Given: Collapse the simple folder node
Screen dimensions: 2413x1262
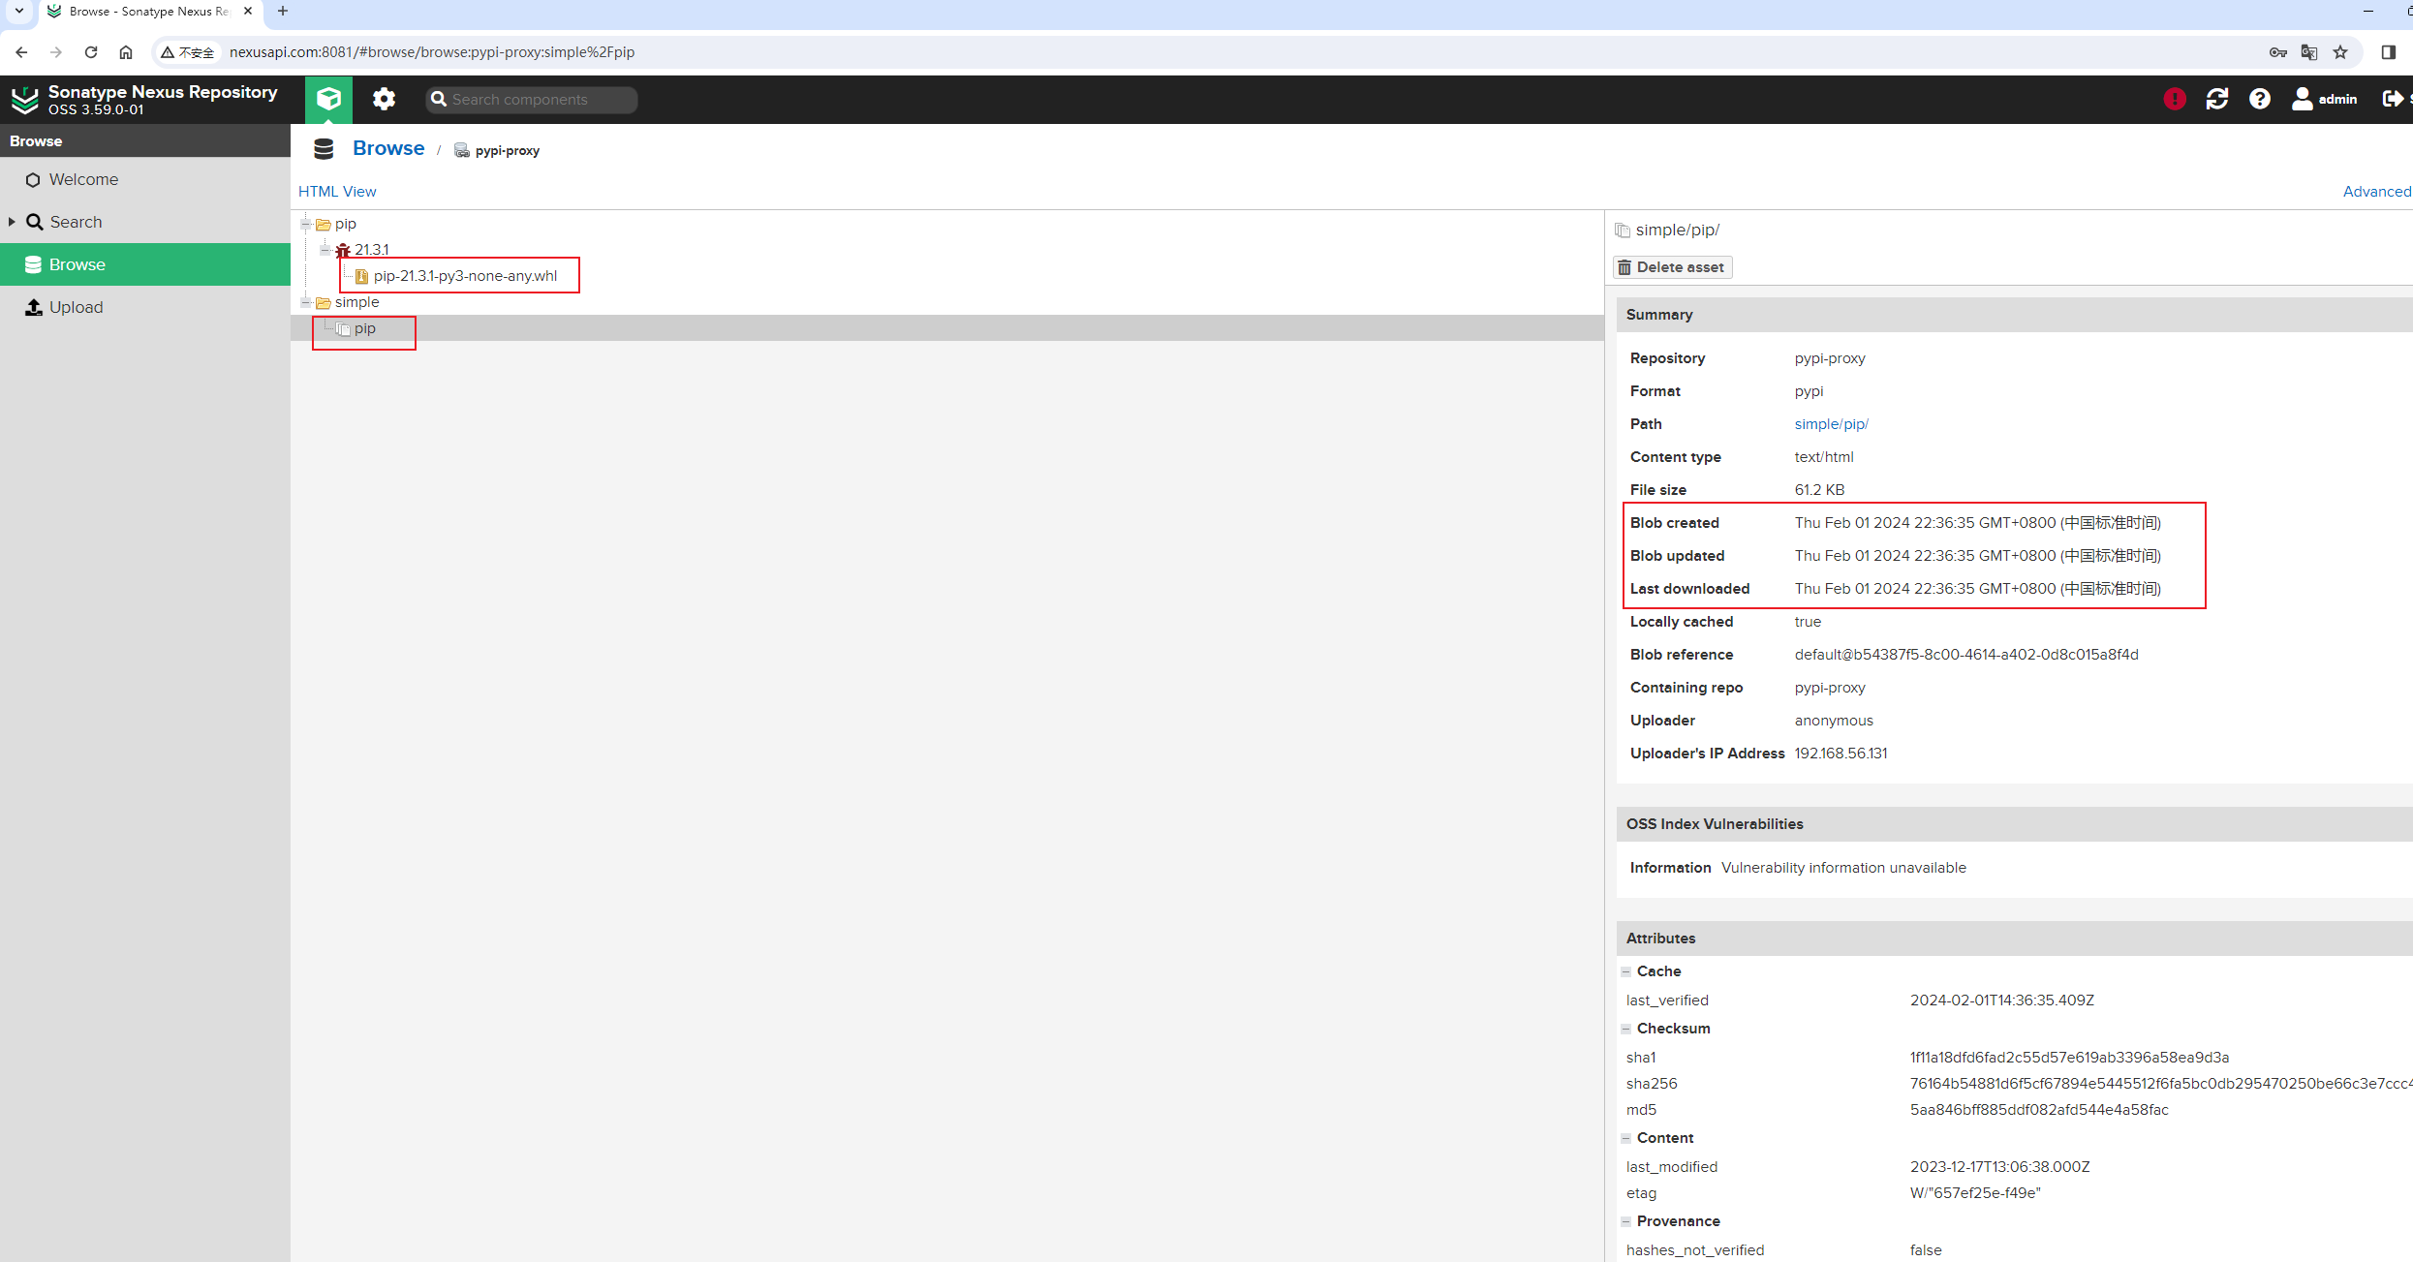Looking at the screenshot, I should (x=306, y=302).
